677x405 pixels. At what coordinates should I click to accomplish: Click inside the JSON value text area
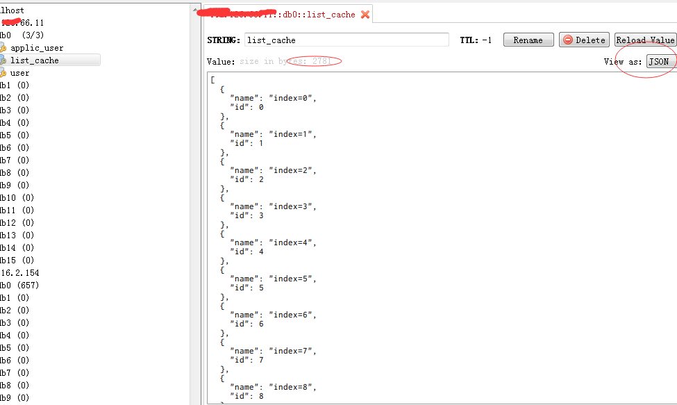[x=442, y=238]
